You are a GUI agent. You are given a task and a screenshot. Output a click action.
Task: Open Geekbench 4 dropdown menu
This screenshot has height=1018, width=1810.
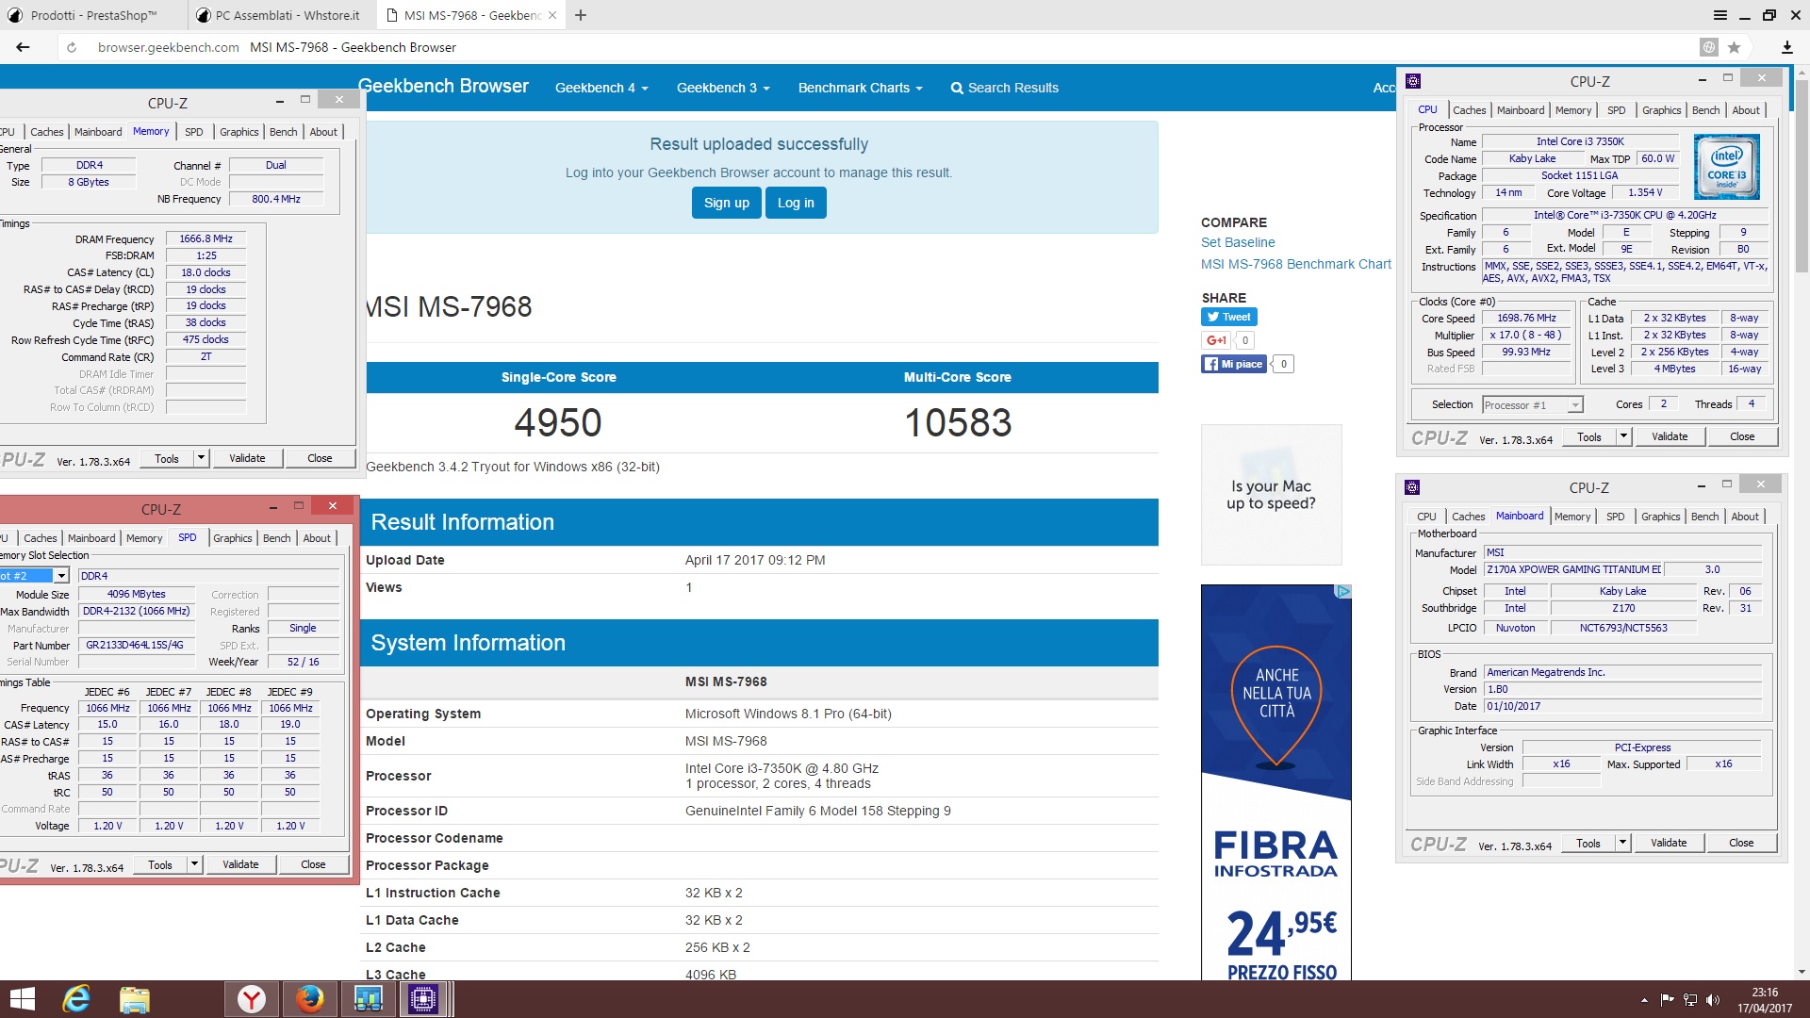coord(601,88)
